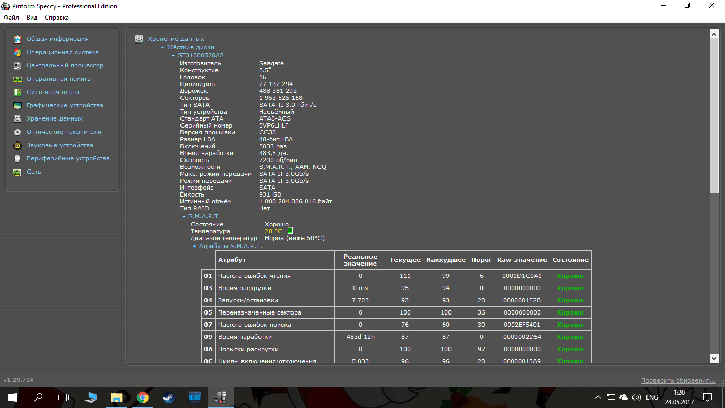The width and height of the screenshot is (725, 408).
Task: Click the firmware version CC38
Action: [x=267, y=132]
